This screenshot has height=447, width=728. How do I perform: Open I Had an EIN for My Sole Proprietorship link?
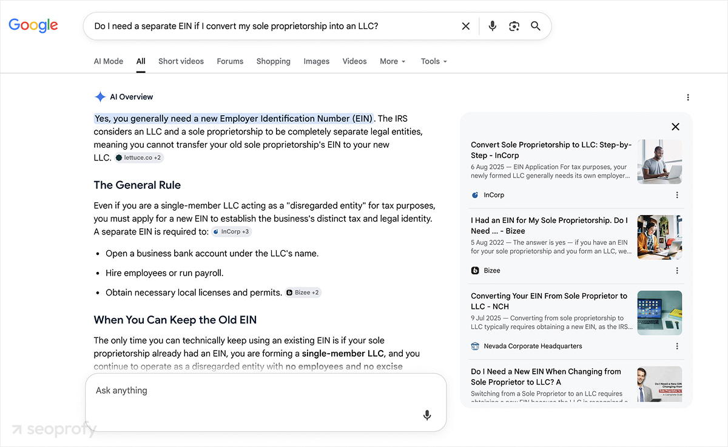pyautogui.click(x=549, y=225)
